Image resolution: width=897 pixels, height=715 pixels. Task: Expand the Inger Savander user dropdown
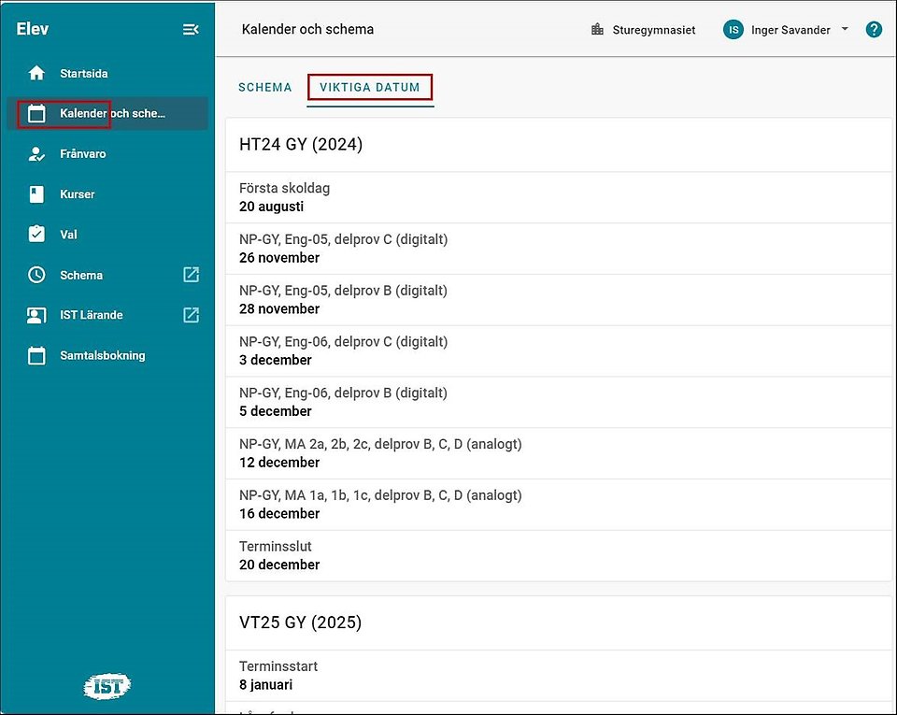click(x=845, y=30)
